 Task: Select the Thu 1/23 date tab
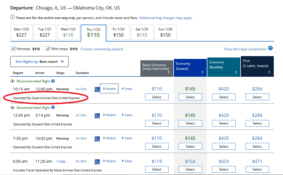click(x=93, y=33)
